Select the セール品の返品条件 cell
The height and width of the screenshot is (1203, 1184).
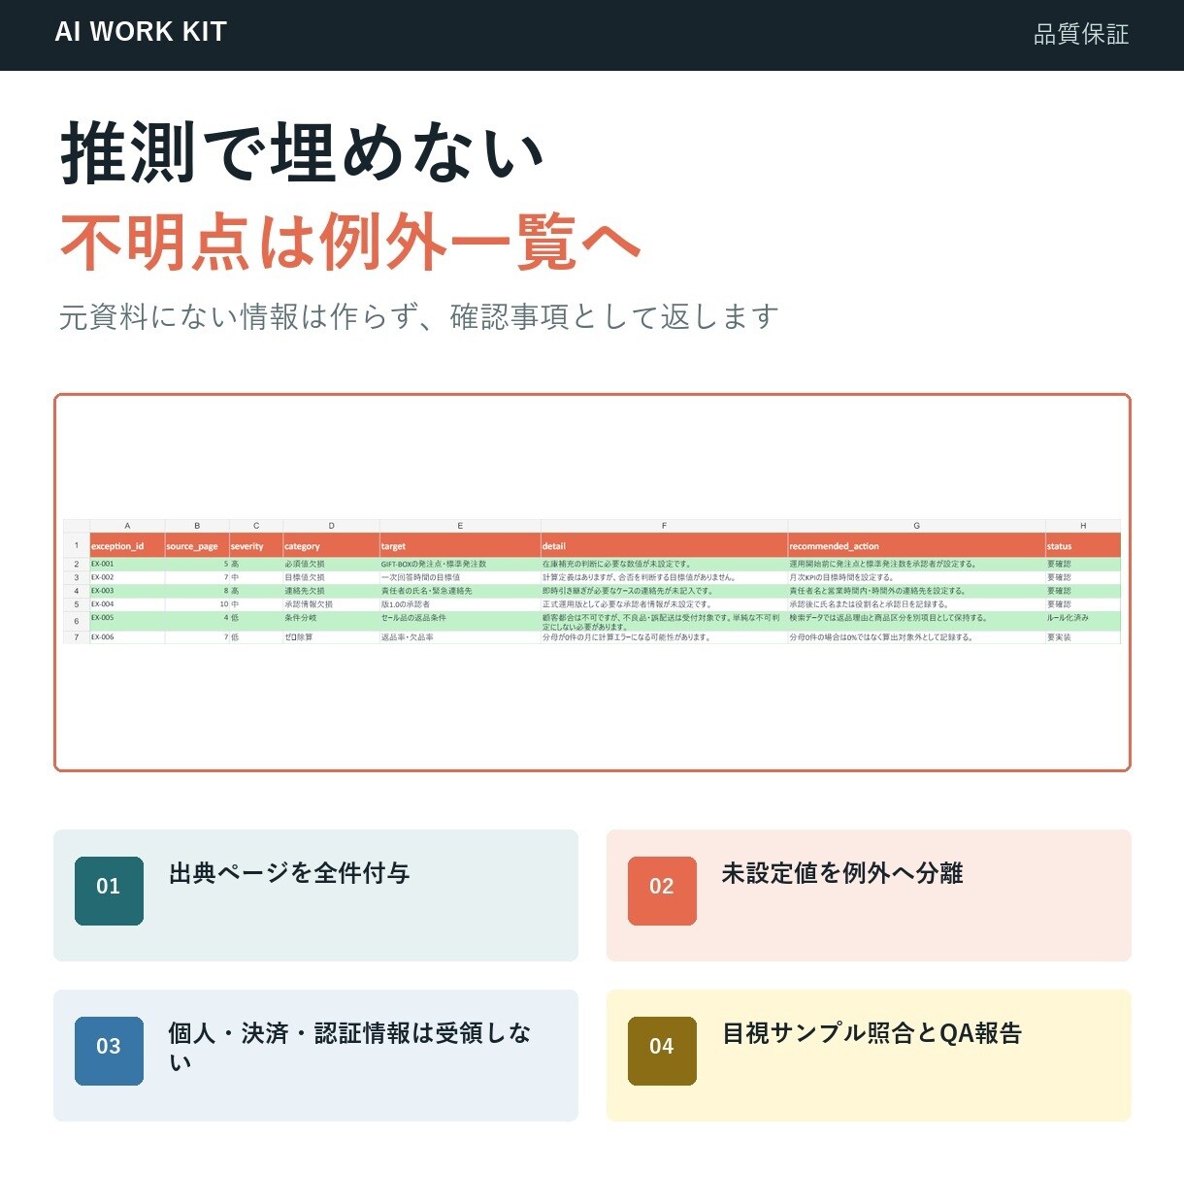(x=460, y=621)
